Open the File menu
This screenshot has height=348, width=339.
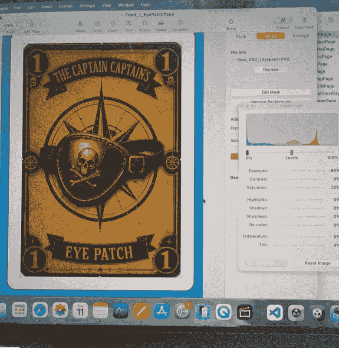click(x=17, y=8)
